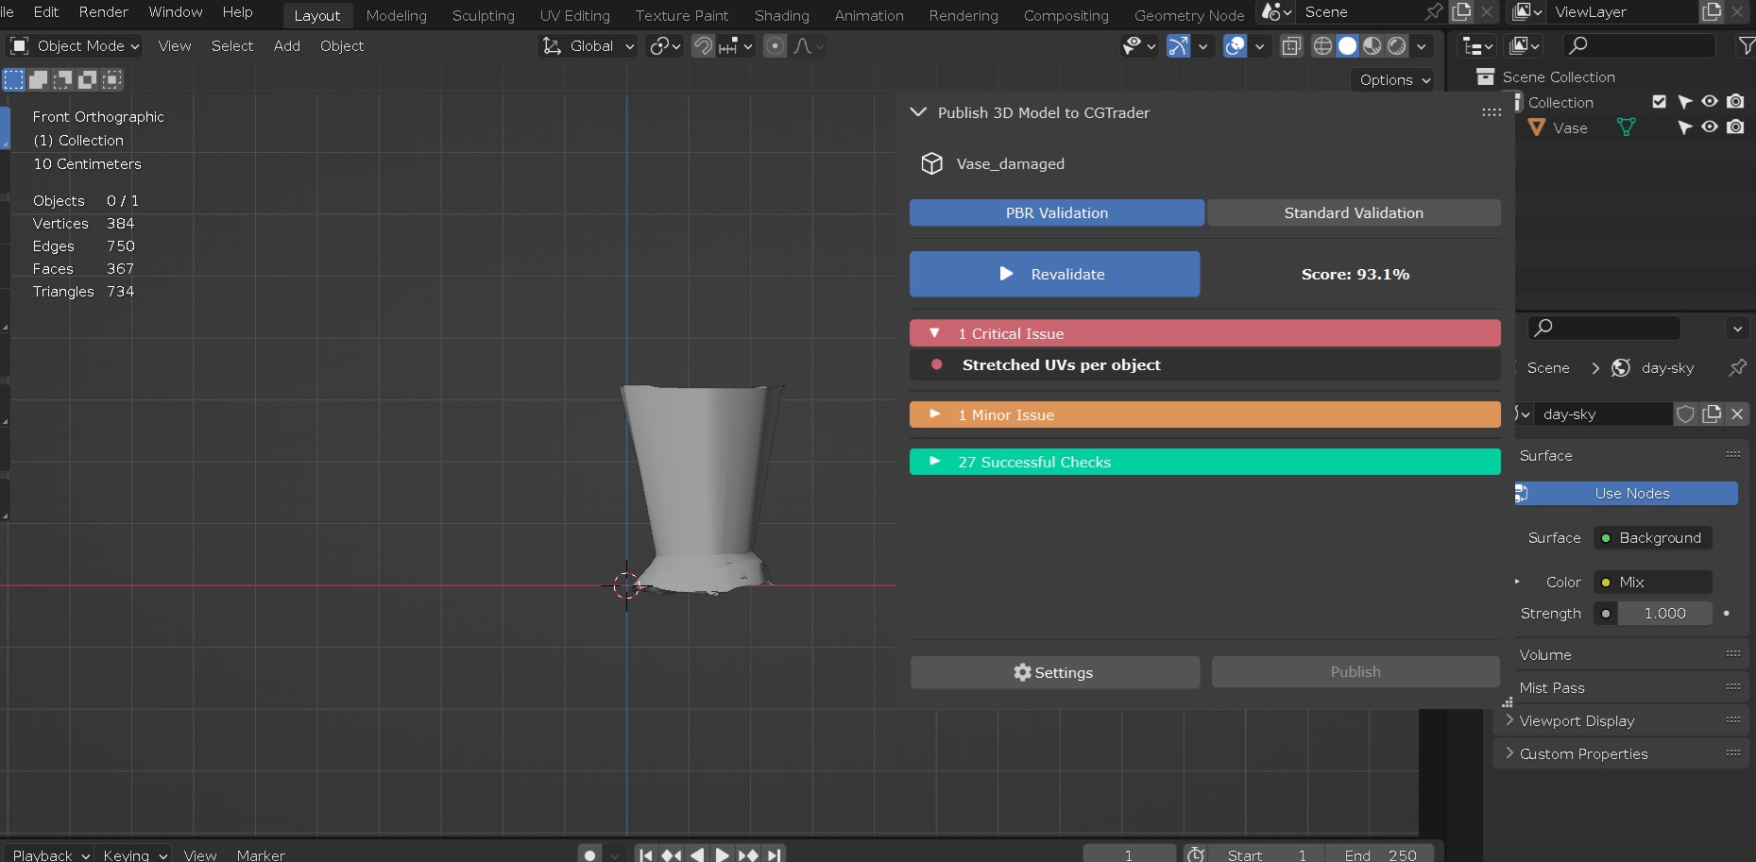Switch to wireframe viewport shading

pos(1323,45)
